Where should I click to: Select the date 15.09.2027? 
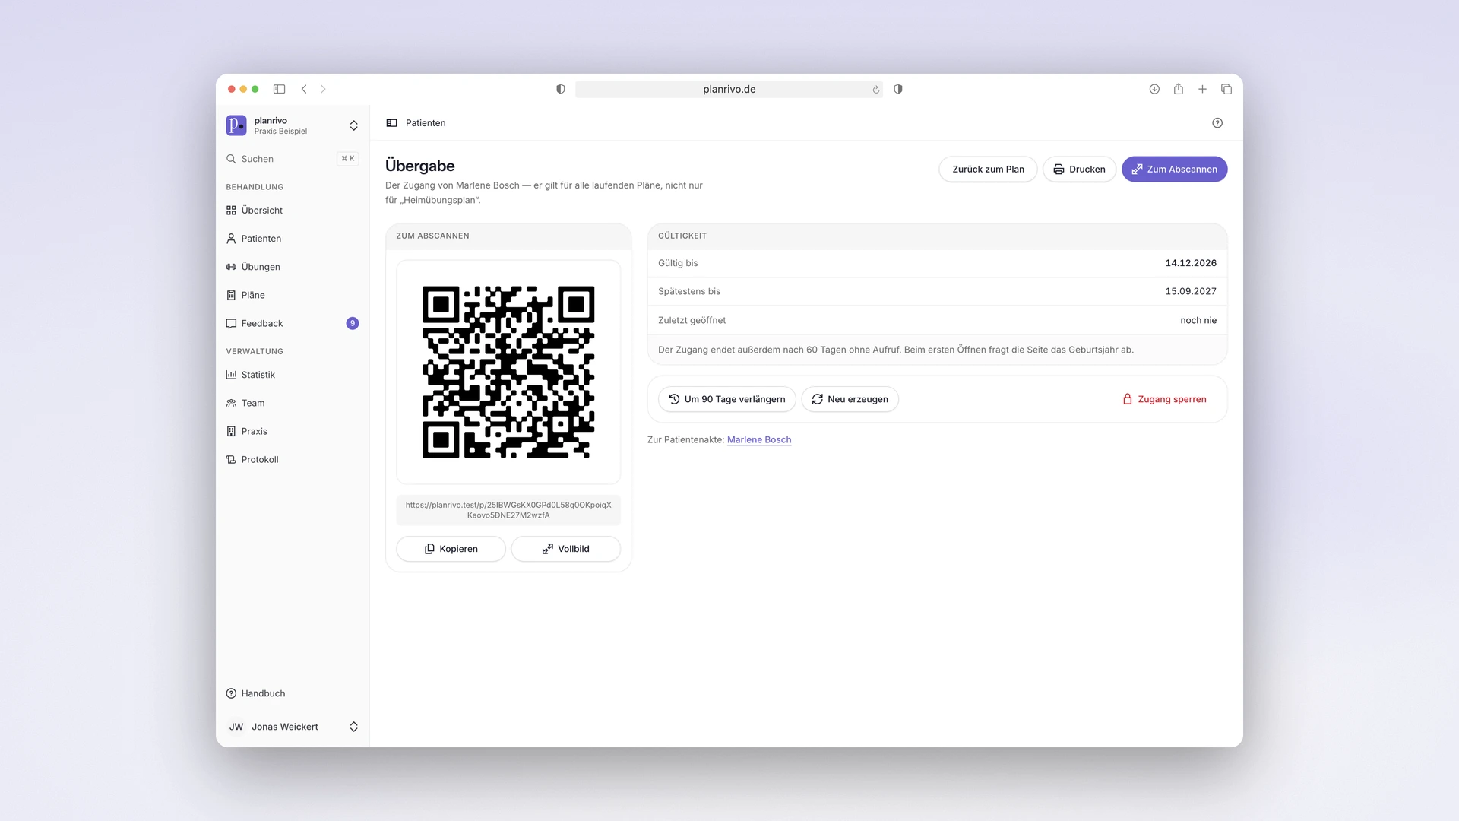[x=1191, y=291]
